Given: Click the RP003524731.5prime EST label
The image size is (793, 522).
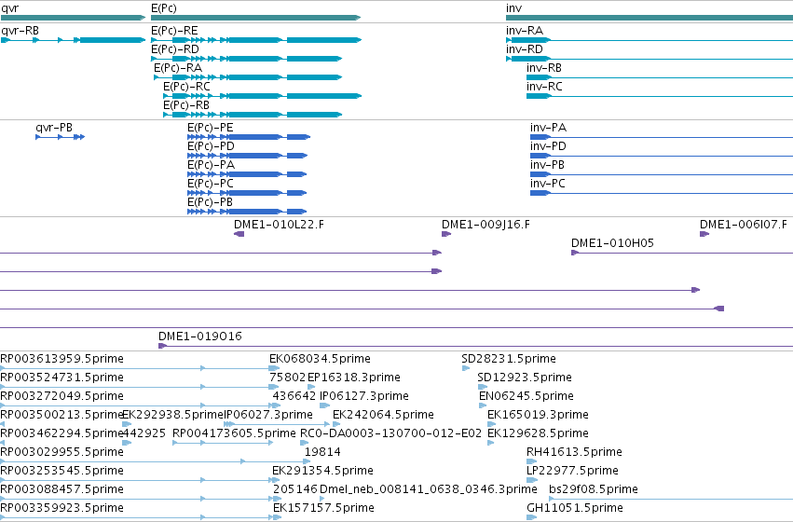Looking at the screenshot, I should [x=62, y=378].
